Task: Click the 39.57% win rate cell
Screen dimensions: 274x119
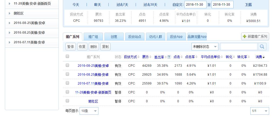Action: (163, 83)
